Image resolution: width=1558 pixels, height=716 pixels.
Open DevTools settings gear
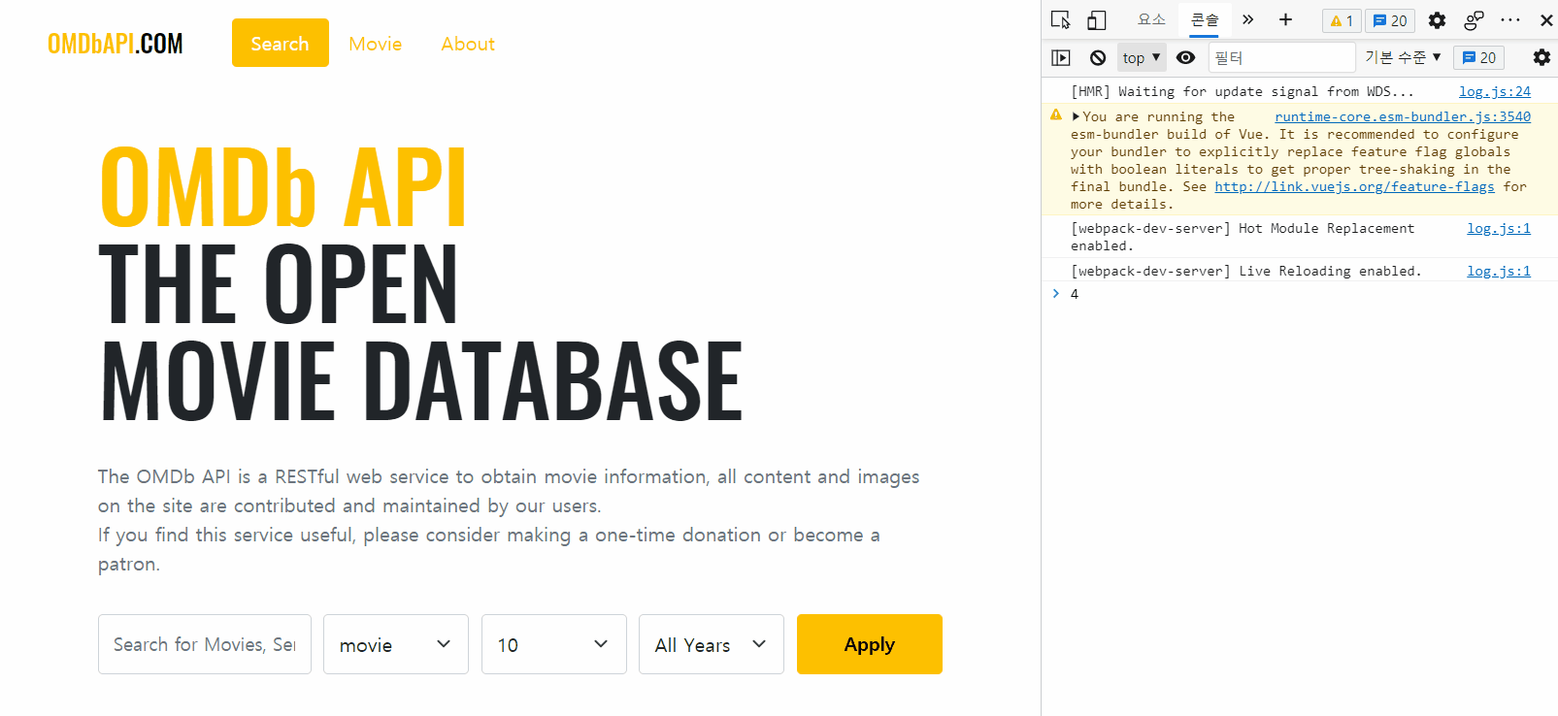coord(1437,20)
